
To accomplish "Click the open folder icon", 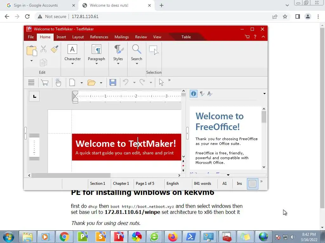I will (91, 83).
